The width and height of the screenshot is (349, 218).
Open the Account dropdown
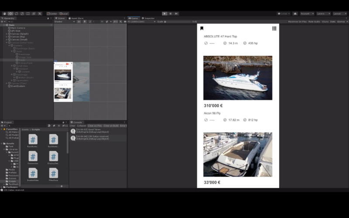pyautogui.click(x=307, y=14)
